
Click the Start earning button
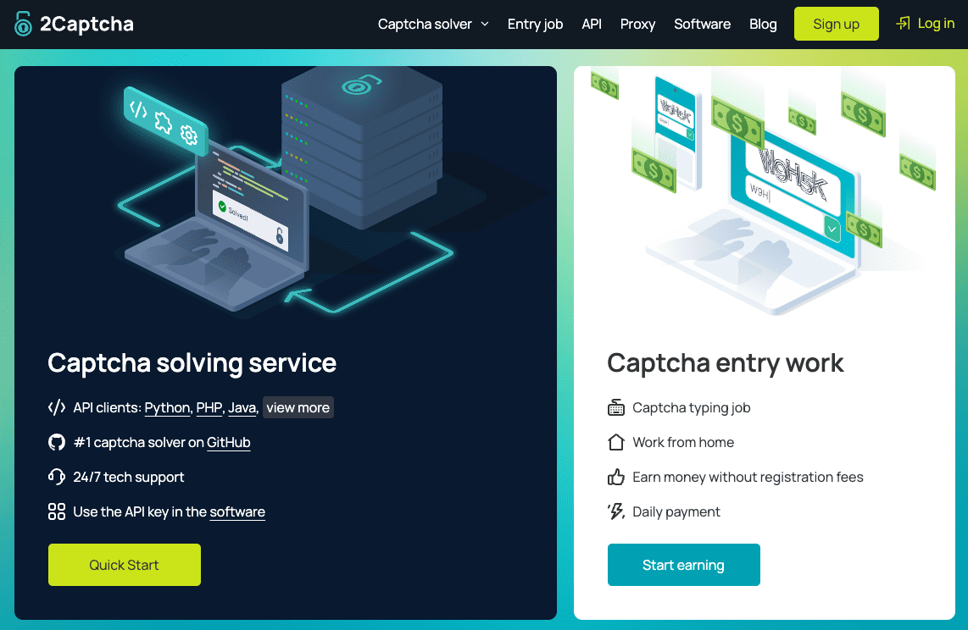coord(684,565)
